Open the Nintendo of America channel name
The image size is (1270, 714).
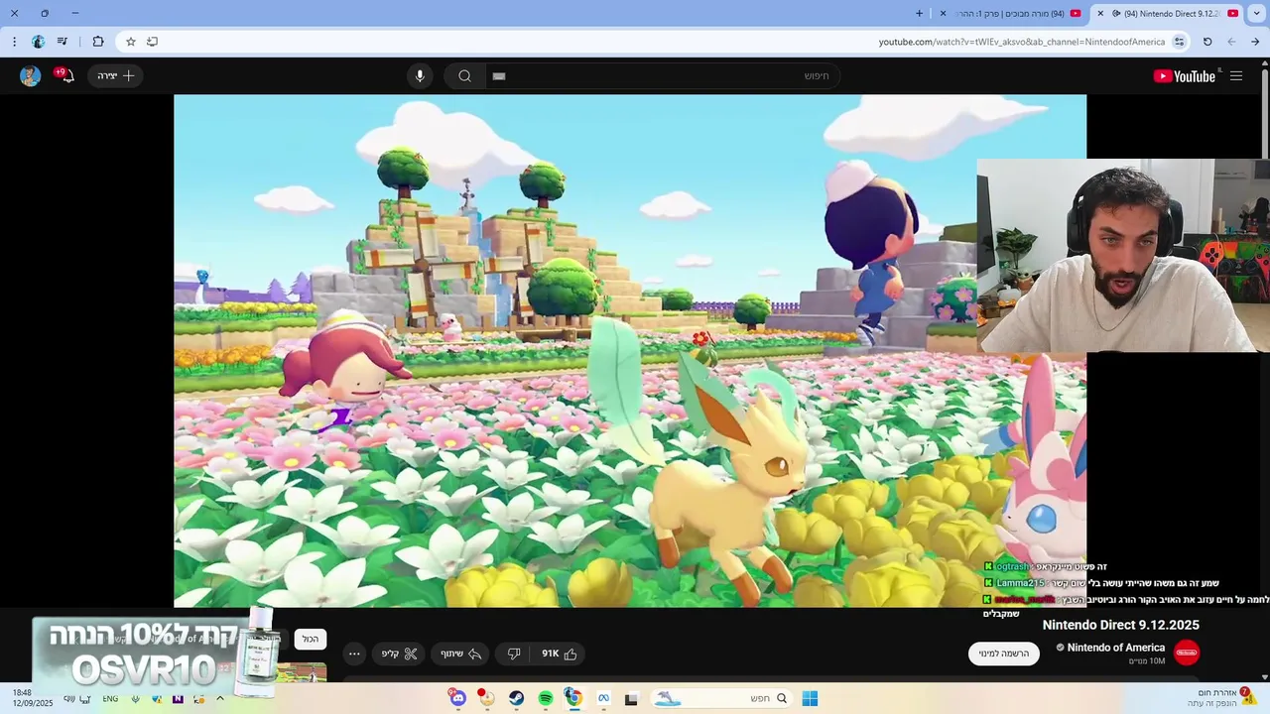click(1116, 648)
